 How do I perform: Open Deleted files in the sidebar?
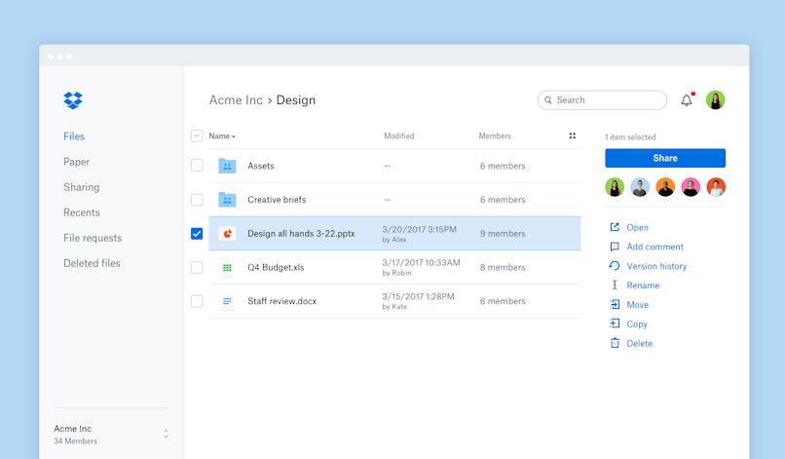coord(92,263)
